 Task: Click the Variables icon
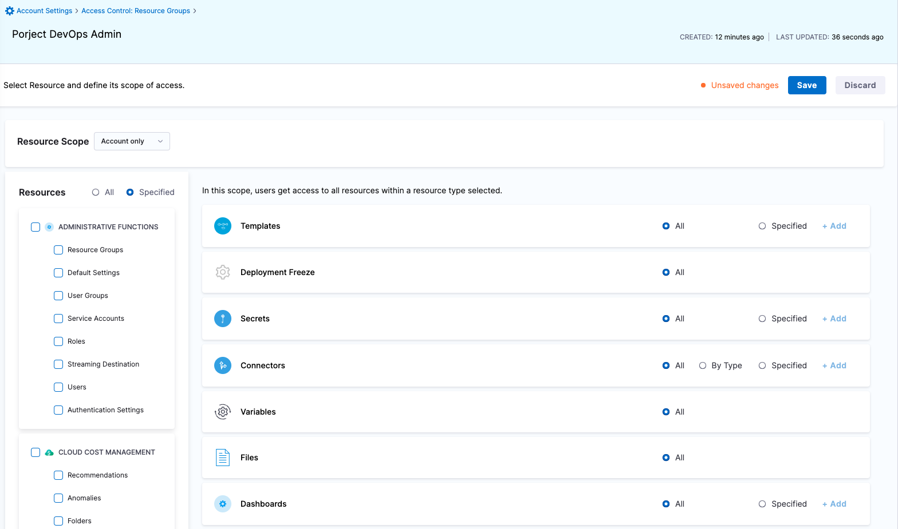click(x=223, y=412)
